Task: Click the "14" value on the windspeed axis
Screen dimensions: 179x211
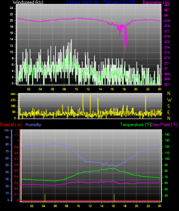Action: 11,39
